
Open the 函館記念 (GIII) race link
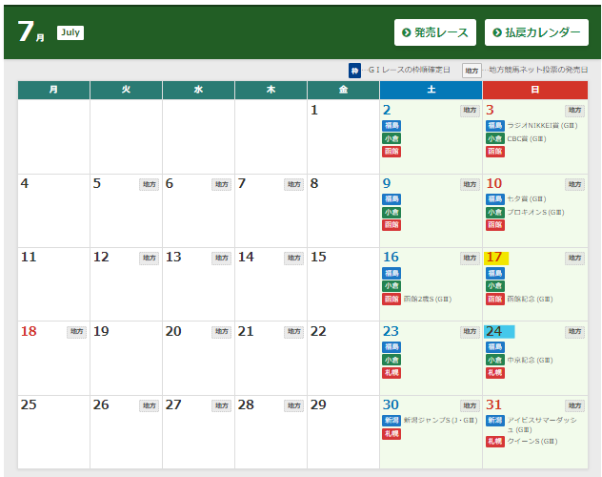[x=530, y=299]
